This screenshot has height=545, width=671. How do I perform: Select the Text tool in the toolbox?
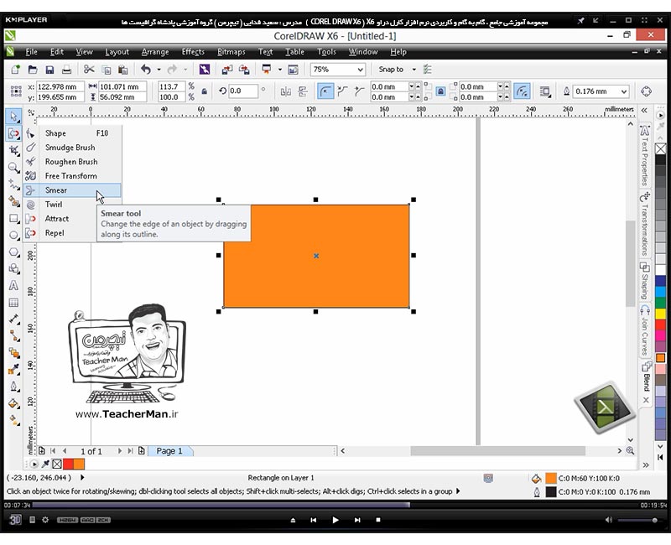click(13, 285)
